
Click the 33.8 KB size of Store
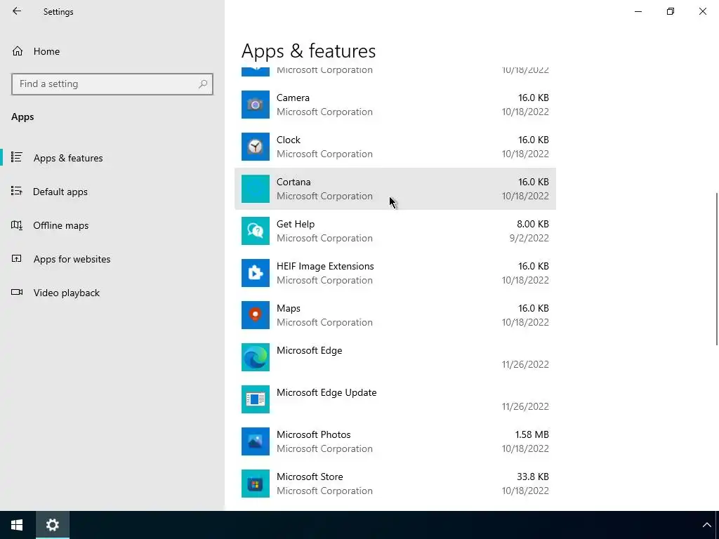click(x=533, y=477)
